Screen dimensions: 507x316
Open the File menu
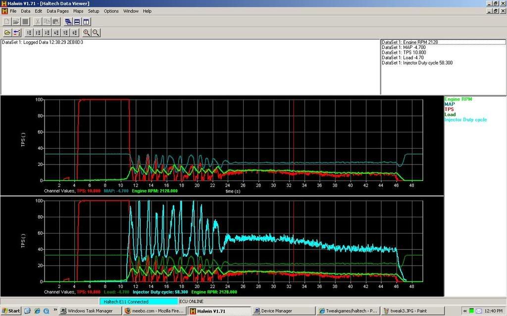click(13, 11)
